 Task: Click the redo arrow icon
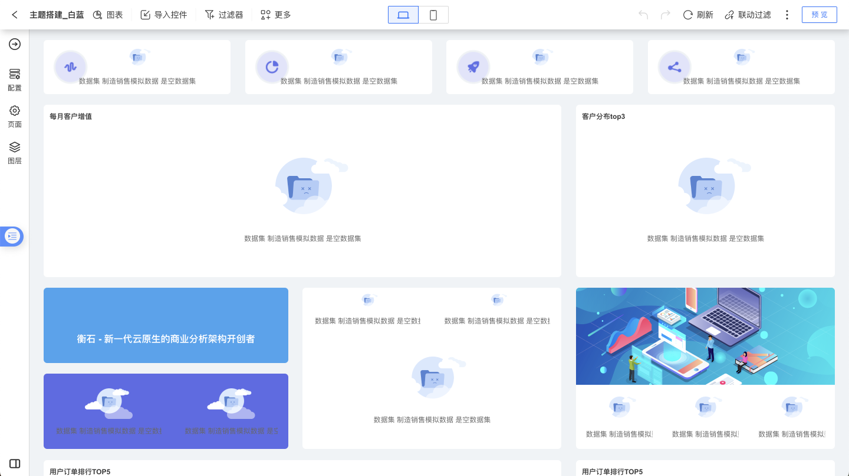pos(665,15)
